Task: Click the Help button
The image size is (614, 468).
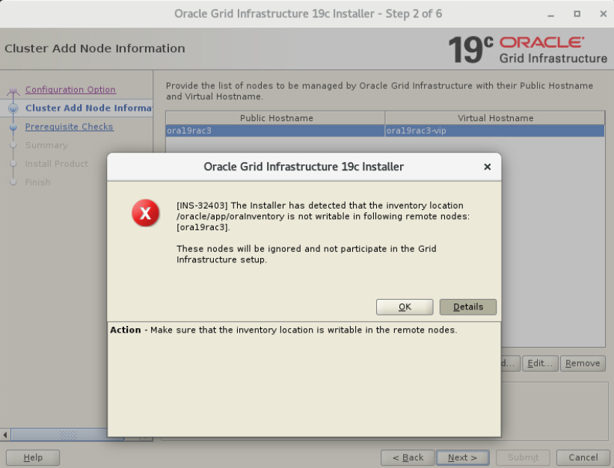Action: pyautogui.click(x=33, y=458)
